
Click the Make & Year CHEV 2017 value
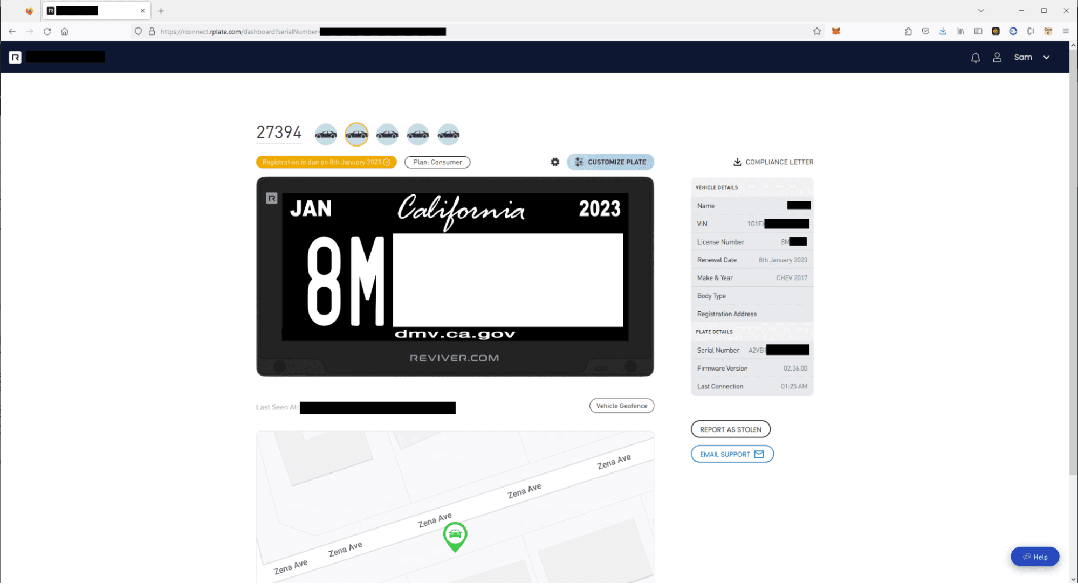[792, 278]
